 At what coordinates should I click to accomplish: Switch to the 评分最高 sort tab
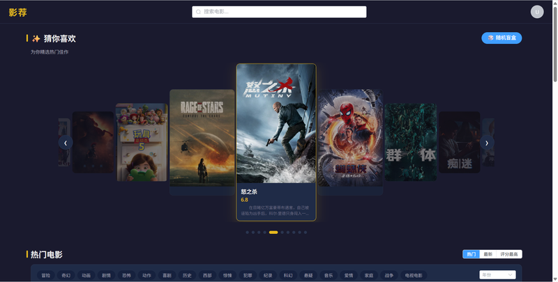tap(509, 254)
